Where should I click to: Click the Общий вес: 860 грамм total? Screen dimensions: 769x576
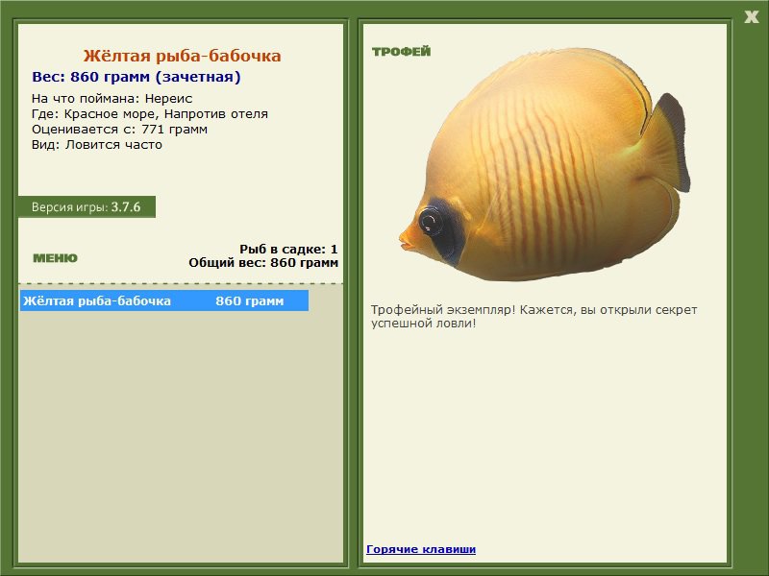(x=263, y=262)
